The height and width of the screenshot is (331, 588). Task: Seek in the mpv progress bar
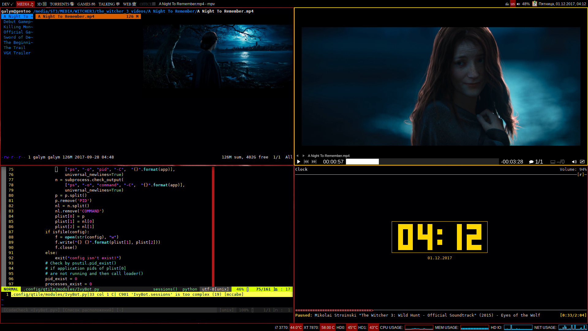click(422, 162)
